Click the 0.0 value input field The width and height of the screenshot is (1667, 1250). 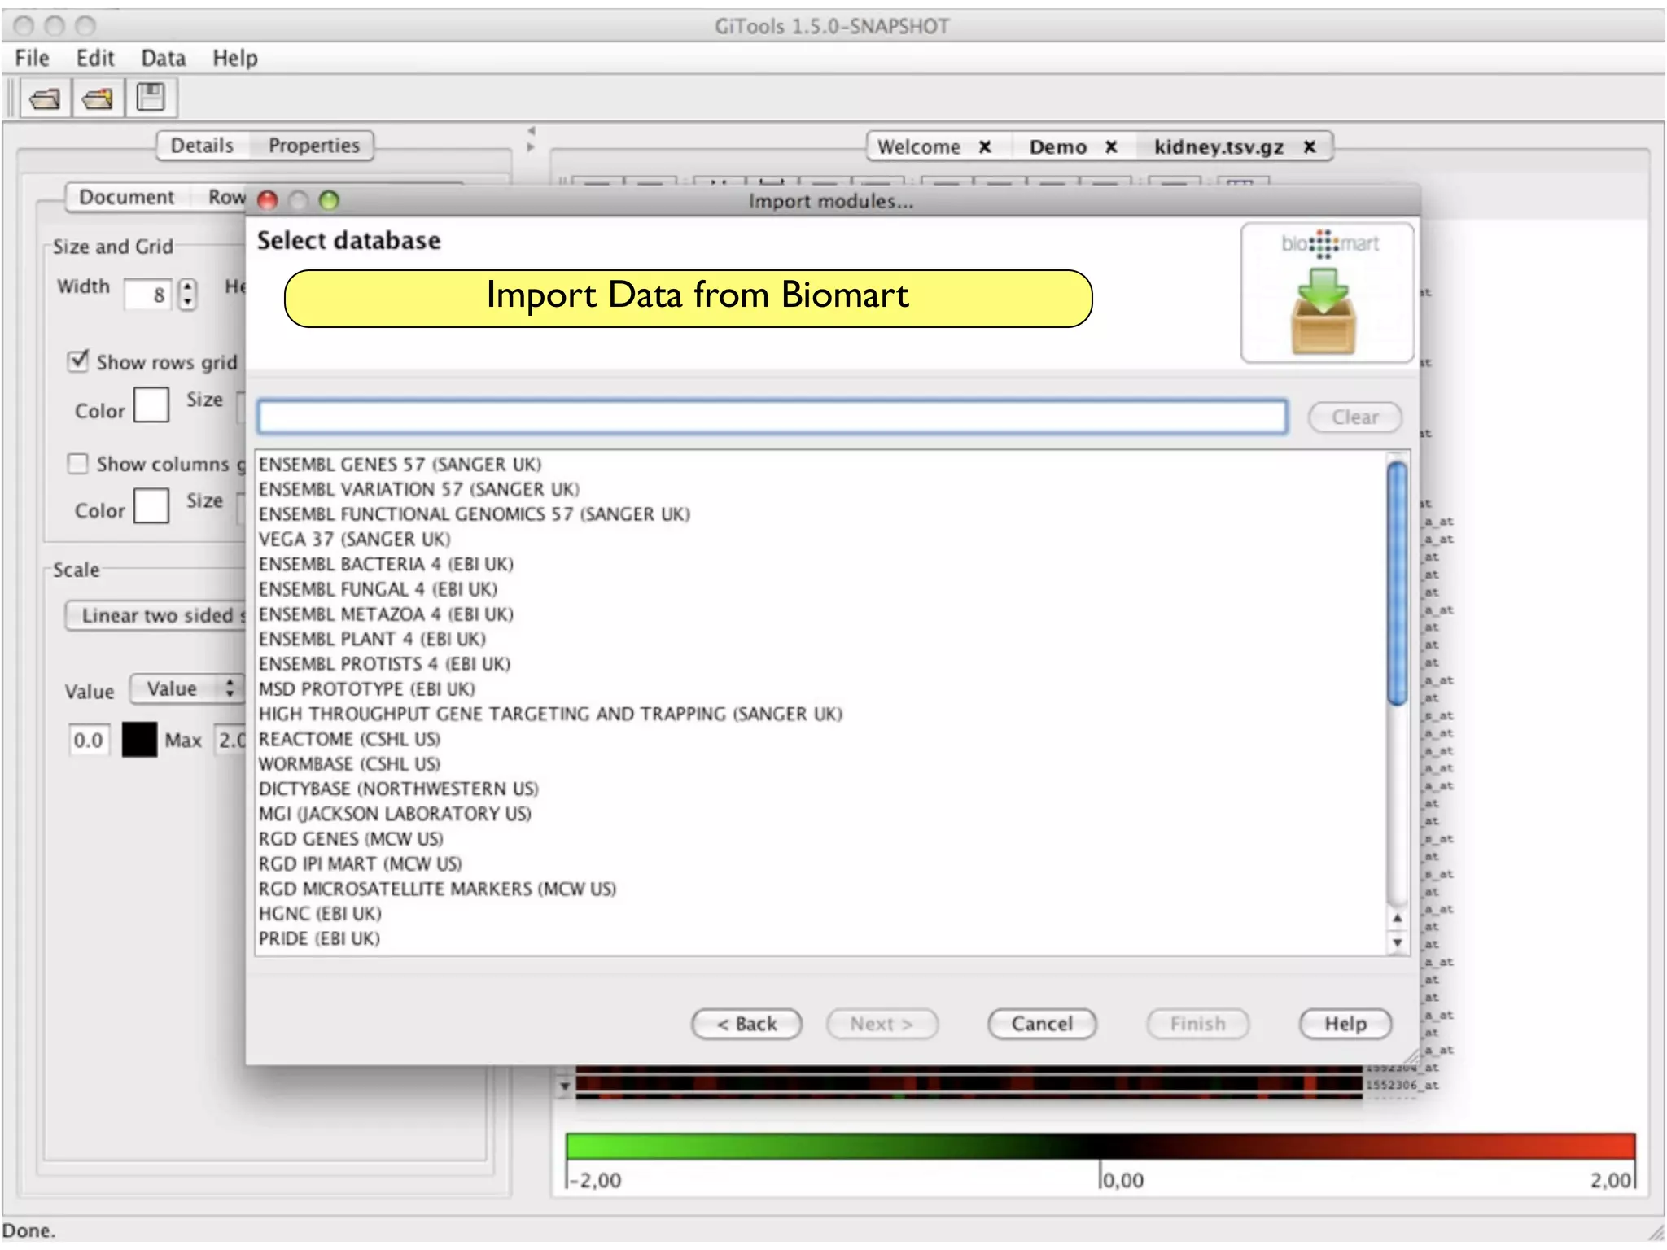tap(89, 740)
